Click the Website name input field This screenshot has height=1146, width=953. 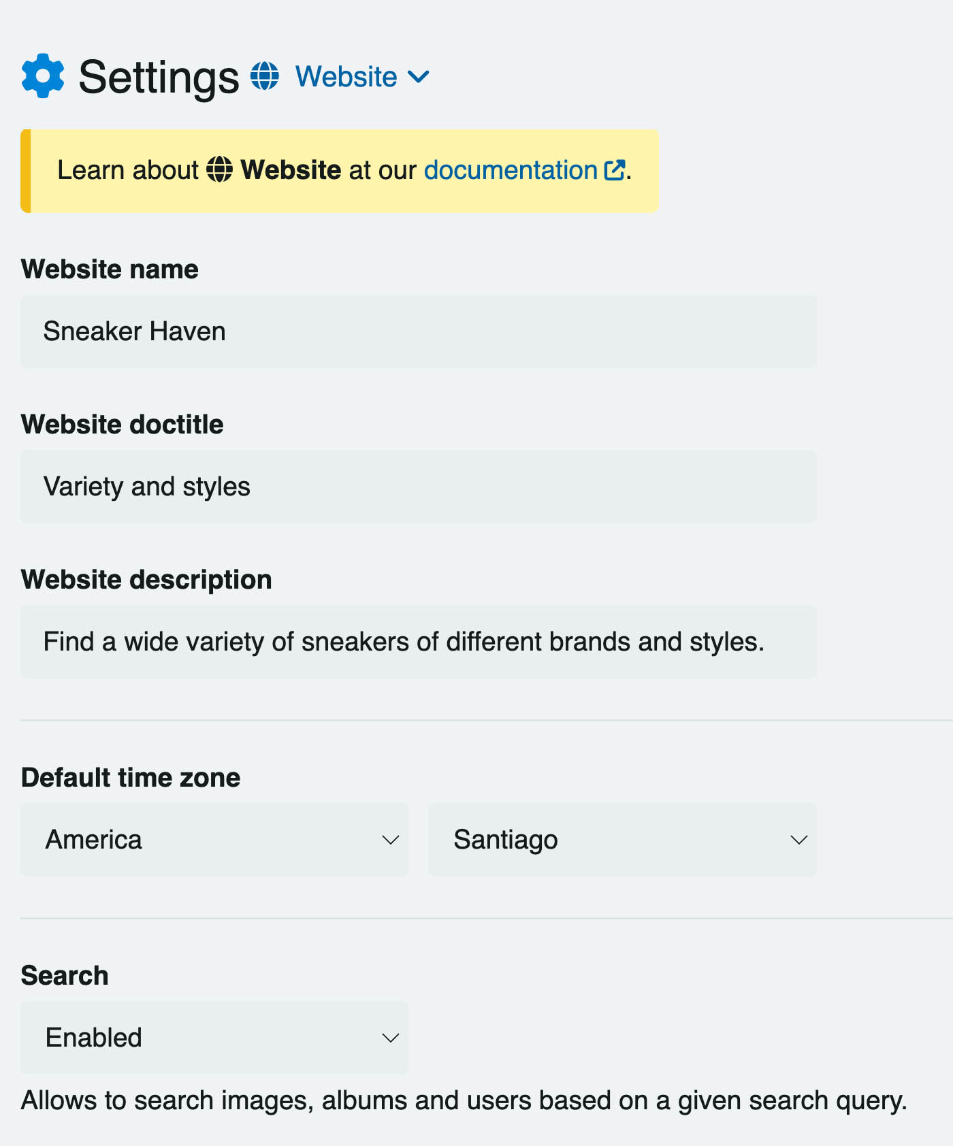419,331
